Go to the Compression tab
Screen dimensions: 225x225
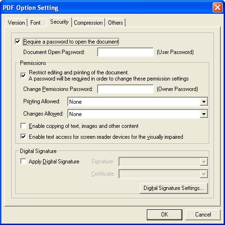(88, 23)
